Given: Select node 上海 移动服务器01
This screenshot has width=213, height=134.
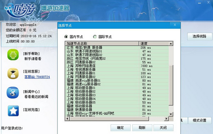Looking at the screenshot, I should [117, 88].
